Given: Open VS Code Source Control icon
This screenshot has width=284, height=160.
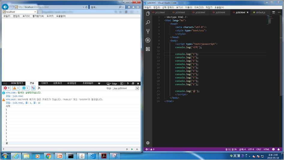Looking at the screenshot, I should (148, 31).
